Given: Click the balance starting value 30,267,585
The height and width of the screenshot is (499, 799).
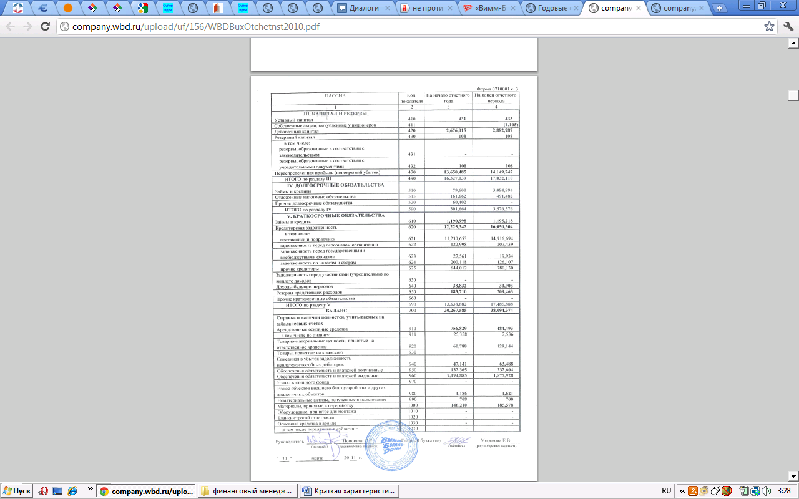Looking at the screenshot, I should tap(454, 310).
